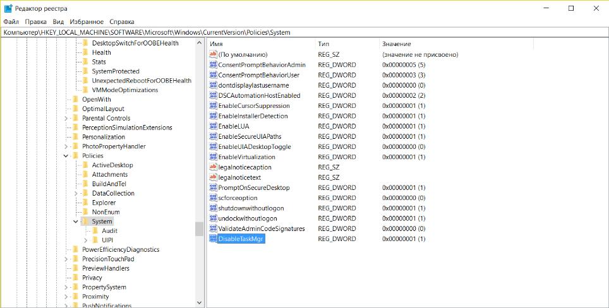Collapse the Policies tree node
Screen dimensions: 609x308
65,155
